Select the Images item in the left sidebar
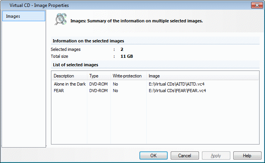The height and width of the screenshot is (163, 265). [23, 16]
